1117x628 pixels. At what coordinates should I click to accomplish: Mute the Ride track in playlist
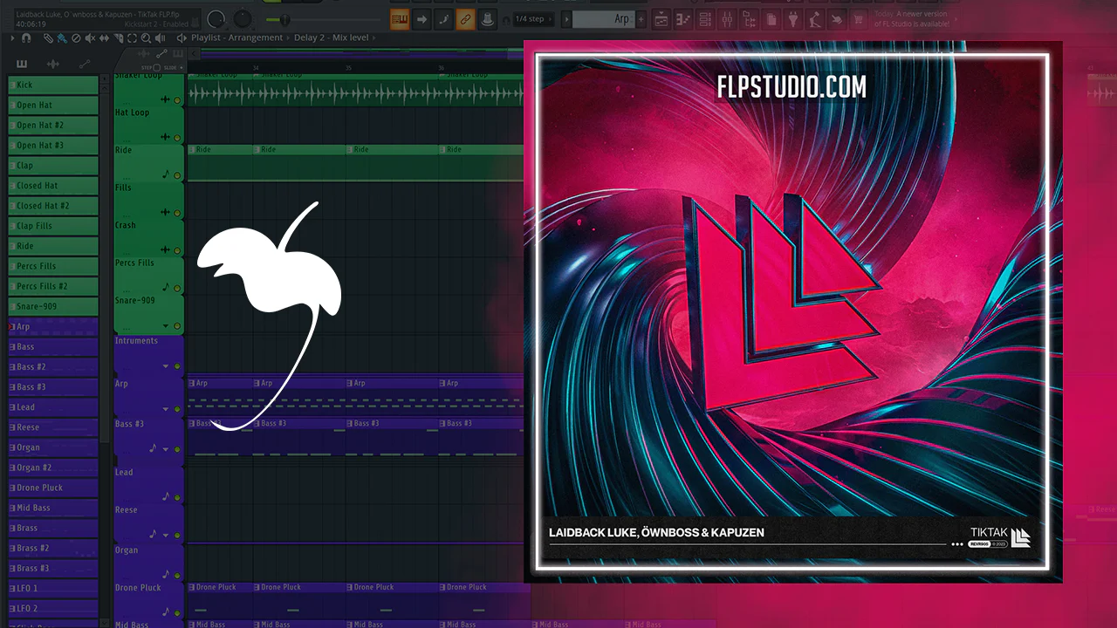click(177, 174)
